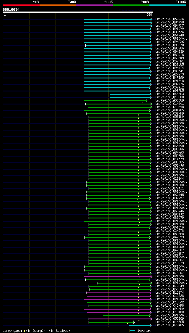
Task: Select the UniRef100_Q6GR46 label
Action: 170,211
